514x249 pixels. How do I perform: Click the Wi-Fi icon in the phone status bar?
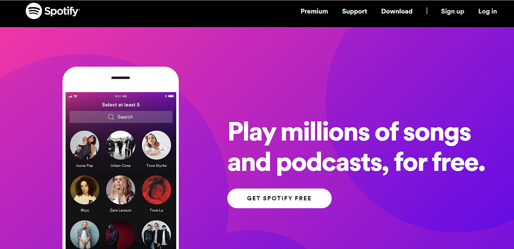pos(75,96)
